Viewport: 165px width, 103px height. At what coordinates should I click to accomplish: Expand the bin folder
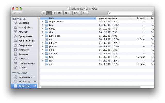click(43, 25)
